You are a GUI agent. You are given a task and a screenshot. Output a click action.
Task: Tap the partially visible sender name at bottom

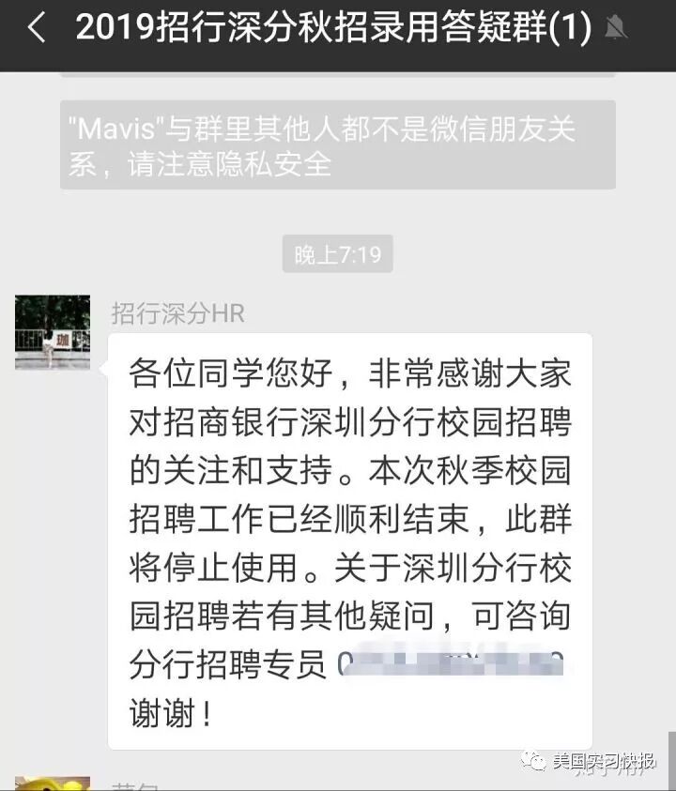135,786
